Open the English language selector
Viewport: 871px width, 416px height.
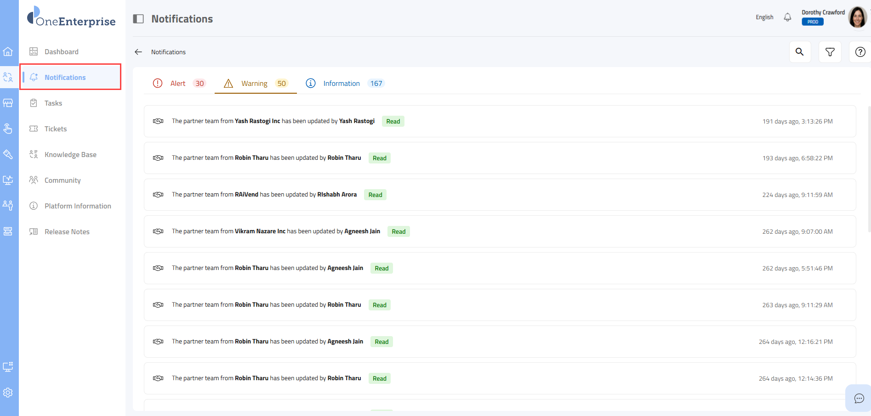click(764, 17)
